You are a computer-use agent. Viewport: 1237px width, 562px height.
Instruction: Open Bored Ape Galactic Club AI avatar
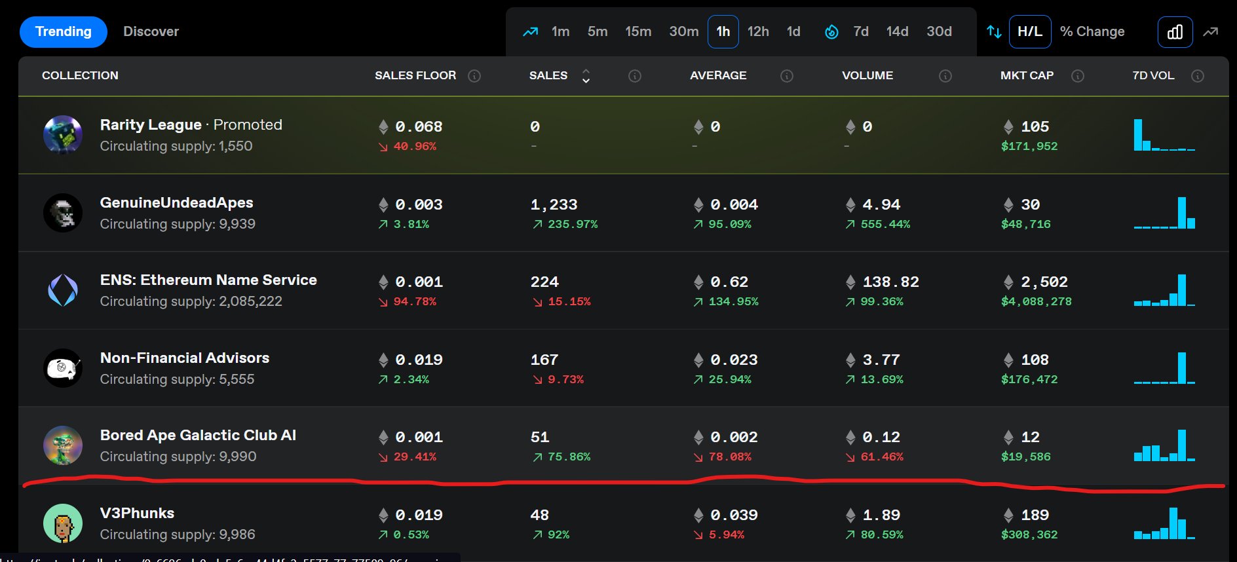(63, 445)
